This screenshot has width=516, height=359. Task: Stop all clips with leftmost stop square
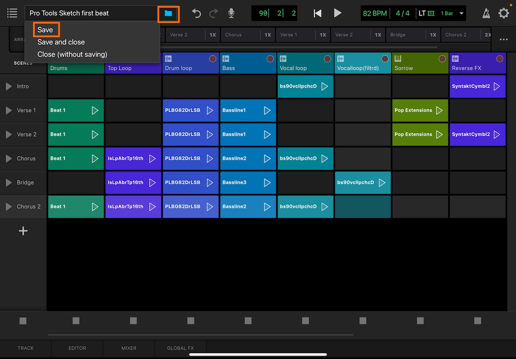tap(23, 320)
